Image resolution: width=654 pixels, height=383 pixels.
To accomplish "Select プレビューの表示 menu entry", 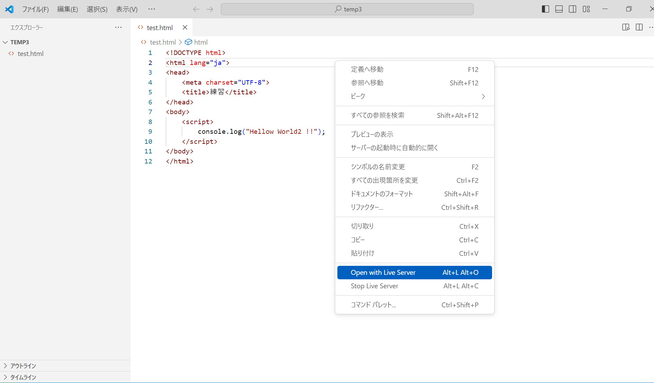I will pos(415,134).
